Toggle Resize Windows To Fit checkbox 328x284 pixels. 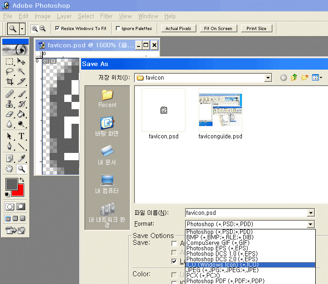[57, 28]
